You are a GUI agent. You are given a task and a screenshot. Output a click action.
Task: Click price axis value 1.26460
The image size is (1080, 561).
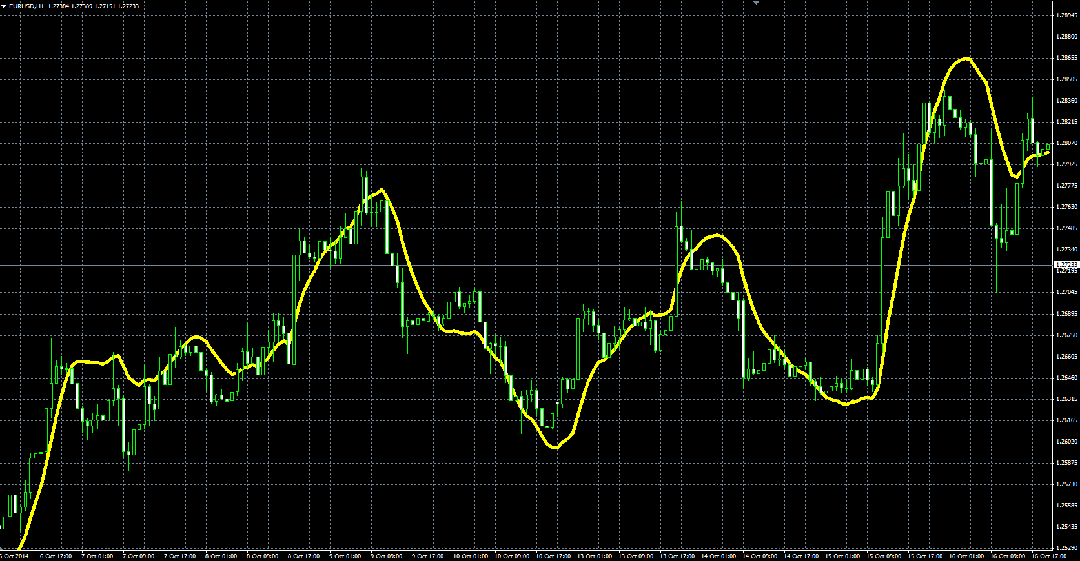coord(1066,378)
